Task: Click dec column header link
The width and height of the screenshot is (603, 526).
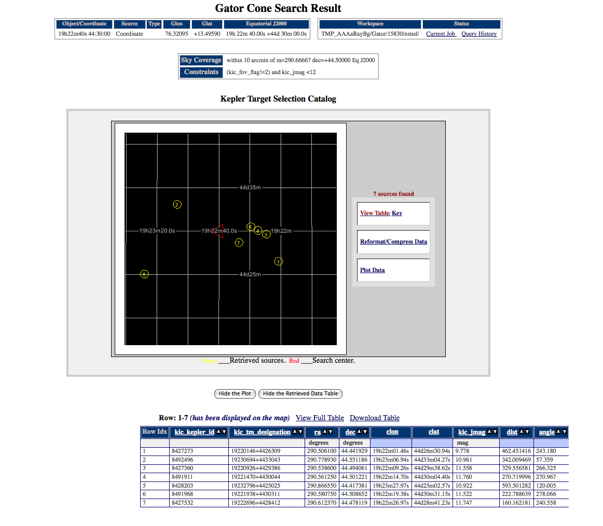Action: pos(350,432)
